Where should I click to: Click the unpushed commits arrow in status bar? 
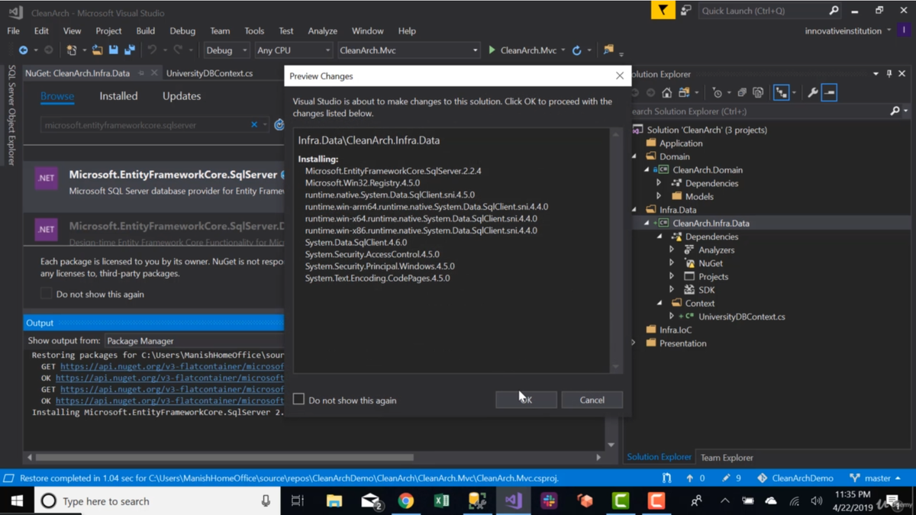click(x=690, y=478)
